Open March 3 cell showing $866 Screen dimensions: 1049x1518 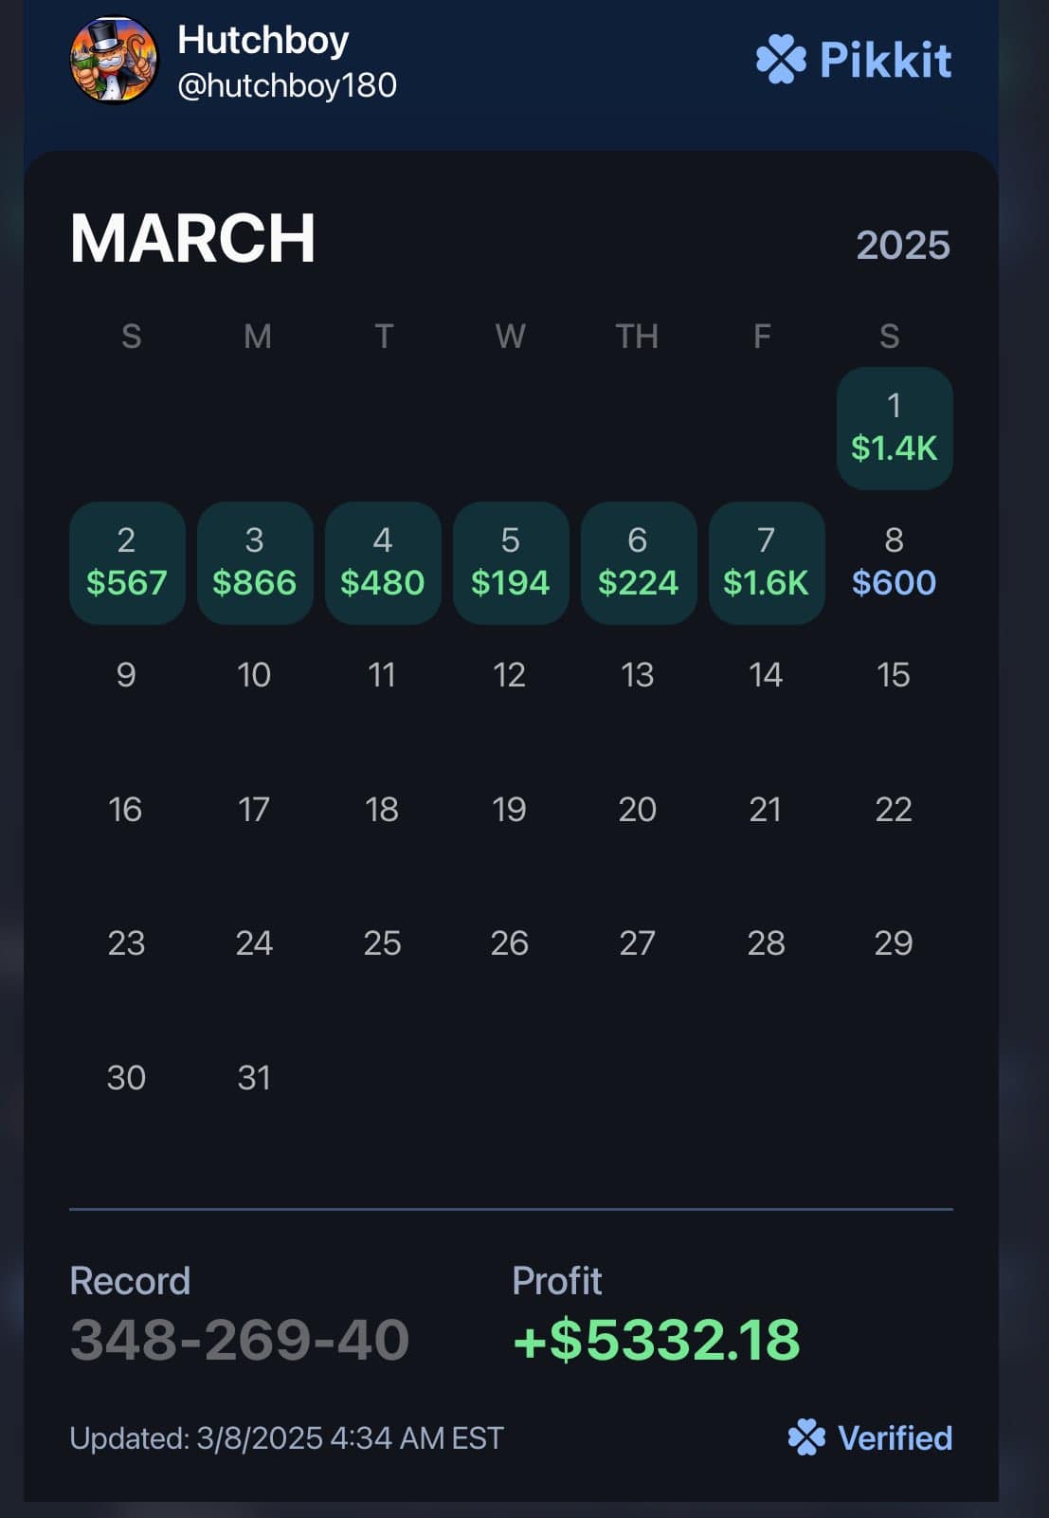click(x=255, y=563)
